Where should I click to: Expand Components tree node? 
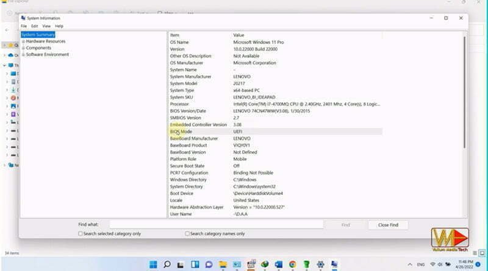click(23, 48)
